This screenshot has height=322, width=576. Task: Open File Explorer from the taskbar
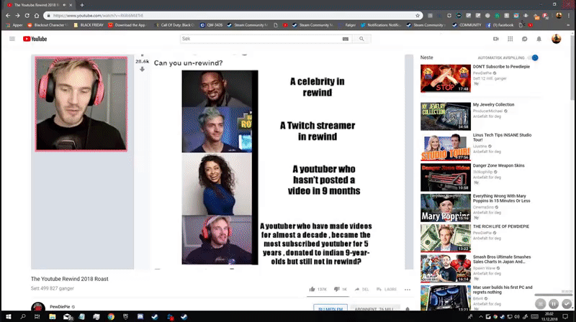pyautogui.click(x=52, y=316)
